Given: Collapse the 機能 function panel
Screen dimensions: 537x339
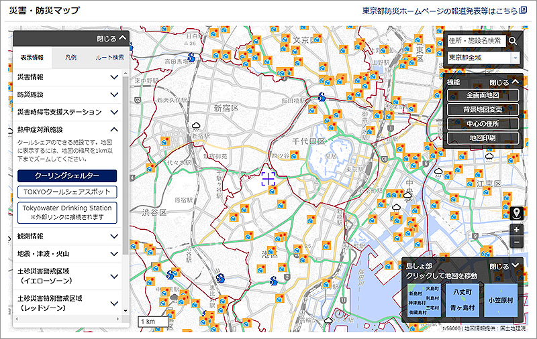Looking at the screenshot, I should click(x=503, y=82).
